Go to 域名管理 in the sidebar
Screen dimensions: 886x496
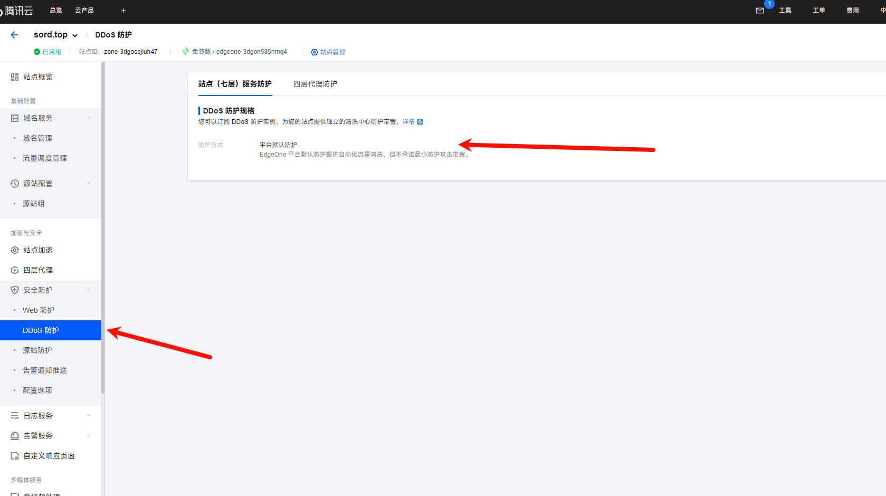[37, 138]
